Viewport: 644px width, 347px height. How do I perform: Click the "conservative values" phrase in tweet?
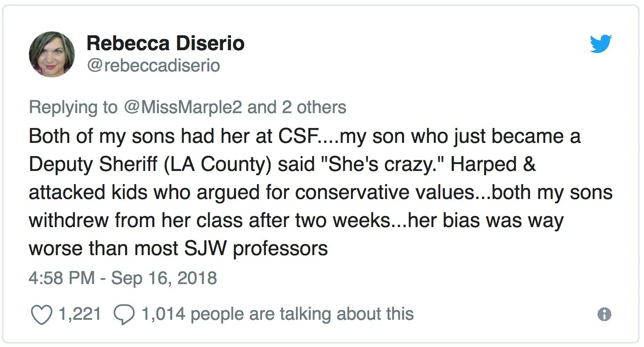point(385,193)
